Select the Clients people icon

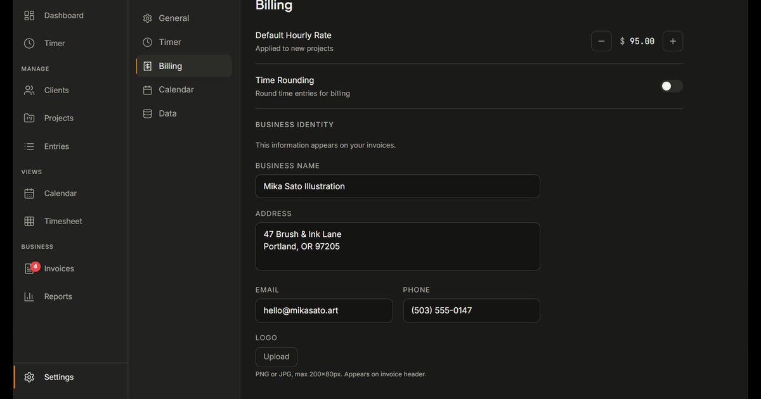coord(29,90)
